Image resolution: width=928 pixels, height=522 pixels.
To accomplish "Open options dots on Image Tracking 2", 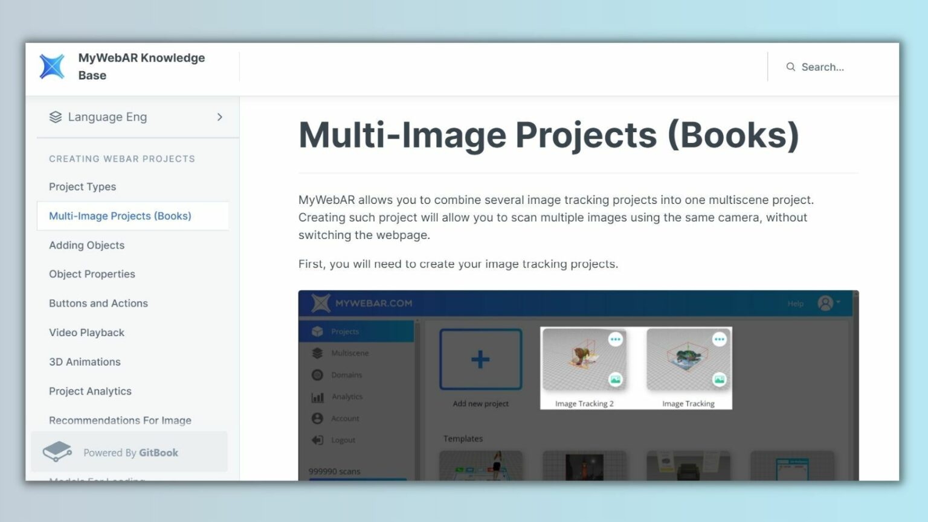I will tap(615, 339).
